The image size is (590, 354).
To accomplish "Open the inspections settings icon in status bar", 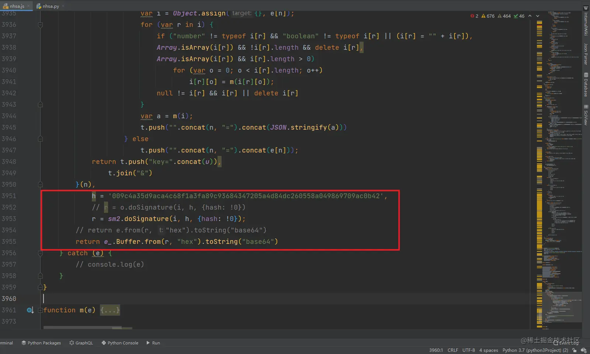I will [x=583, y=350].
